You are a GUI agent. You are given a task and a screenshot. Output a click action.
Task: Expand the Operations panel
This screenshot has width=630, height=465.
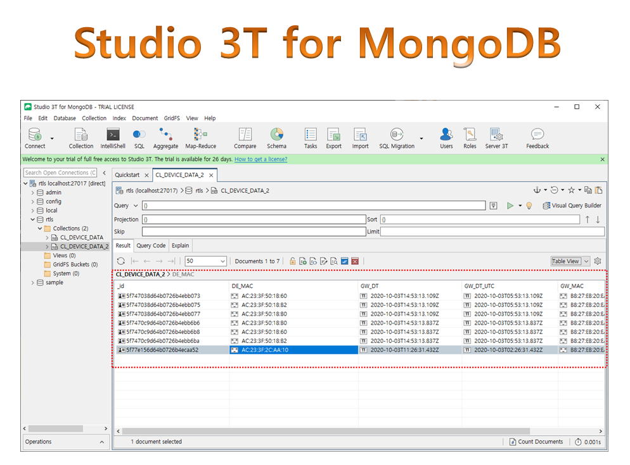(102, 442)
